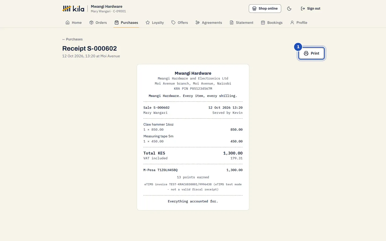
Task: Switch to the Agreements tab
Action: (x=209, y=22)
